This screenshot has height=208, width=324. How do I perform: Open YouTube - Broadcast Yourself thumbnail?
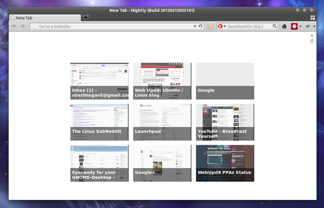click(x=225, y=122)
